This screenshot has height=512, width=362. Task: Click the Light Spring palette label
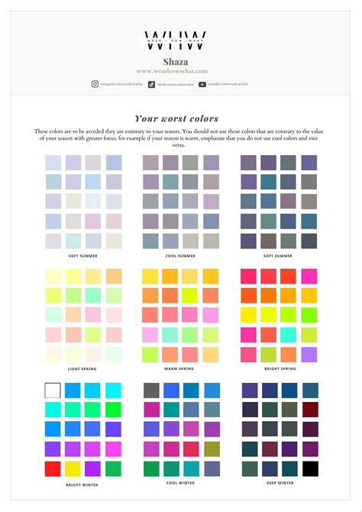pos(82,368)
